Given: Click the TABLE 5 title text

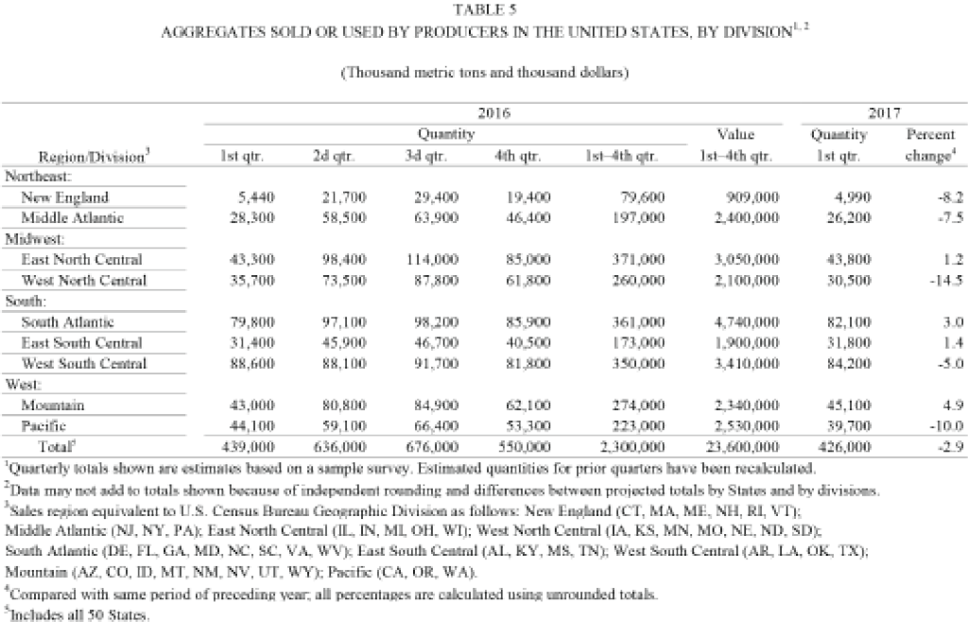Looking at the screenshot, I should (484, 10).
